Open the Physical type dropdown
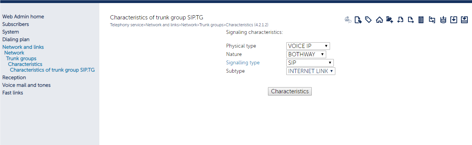The height and width of the screenshot is (145, 472). pyautogui.click(x=308, y=46)
